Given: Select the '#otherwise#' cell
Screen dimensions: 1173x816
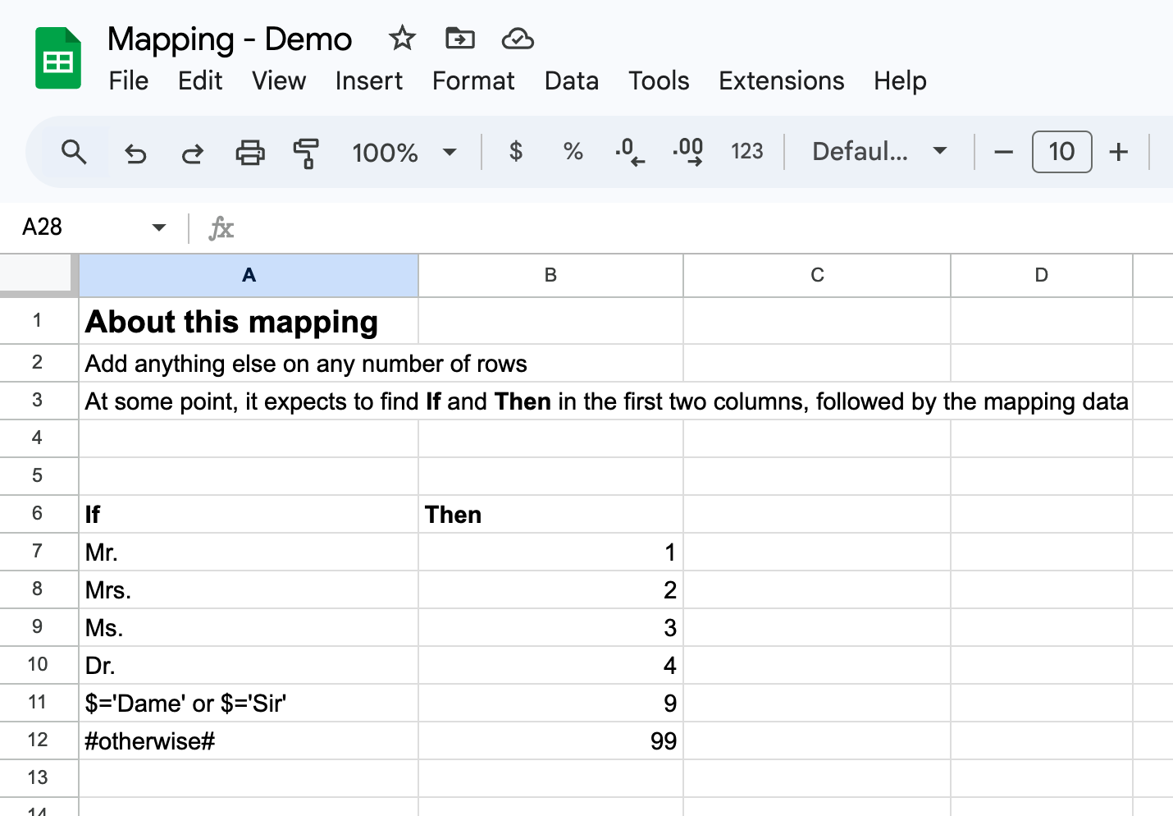Looking at the screenshot, I should 249,740.
